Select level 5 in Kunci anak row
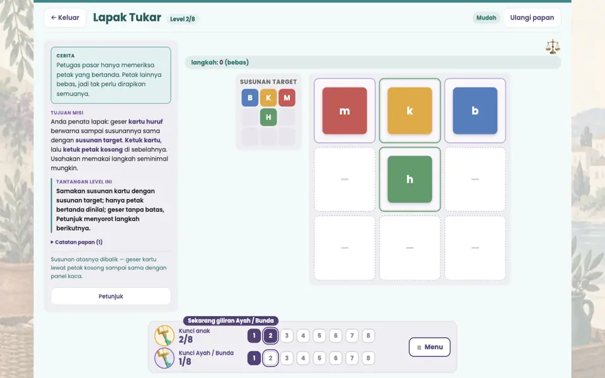This screenshot has width=605, height=378. coord(320,336)
